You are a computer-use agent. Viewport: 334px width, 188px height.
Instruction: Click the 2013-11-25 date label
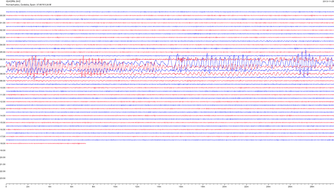(328, 1)
